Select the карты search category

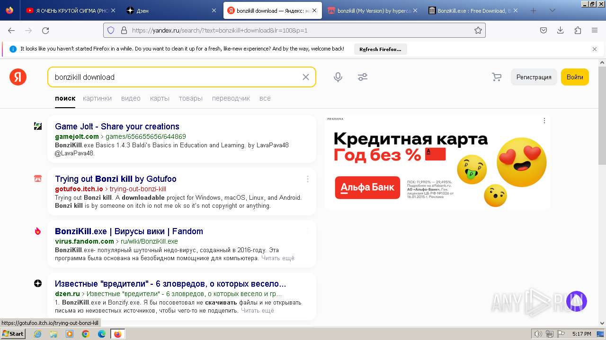(x=160, y=98)
